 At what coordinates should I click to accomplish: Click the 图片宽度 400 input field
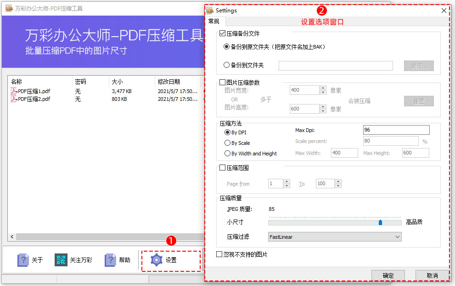305,90
